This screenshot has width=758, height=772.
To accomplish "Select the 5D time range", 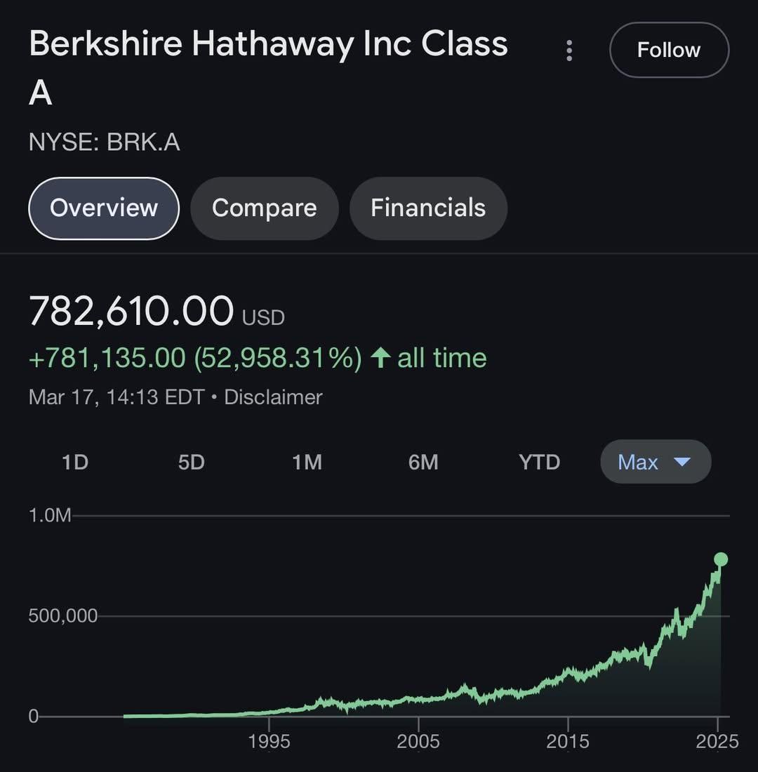I will (191, 462).
